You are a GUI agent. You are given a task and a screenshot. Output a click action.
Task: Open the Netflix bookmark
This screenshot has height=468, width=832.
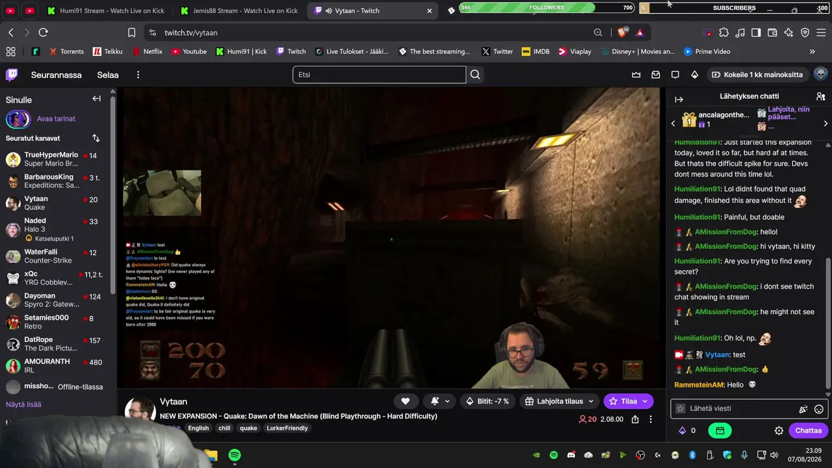pos(147,51)
